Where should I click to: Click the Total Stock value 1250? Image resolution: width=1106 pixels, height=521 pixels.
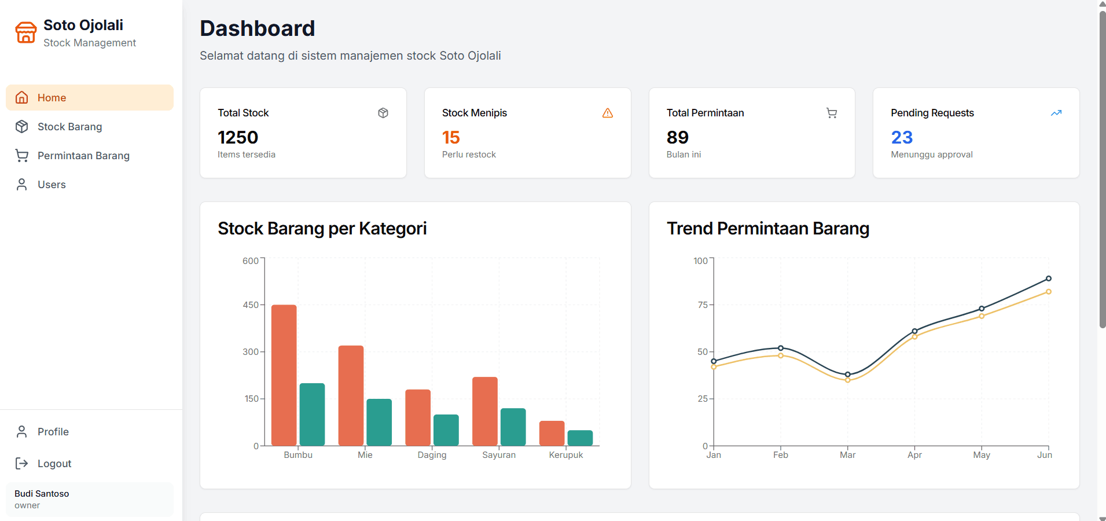pos(238,137)
